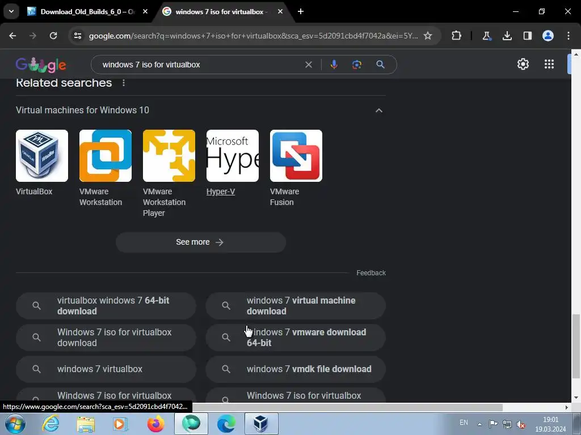The width and height of the screenshot is (581, 435).
Task: Open the Chrome extensions puzzle icon
Action: pyautogui.click(x=457, y=36)
